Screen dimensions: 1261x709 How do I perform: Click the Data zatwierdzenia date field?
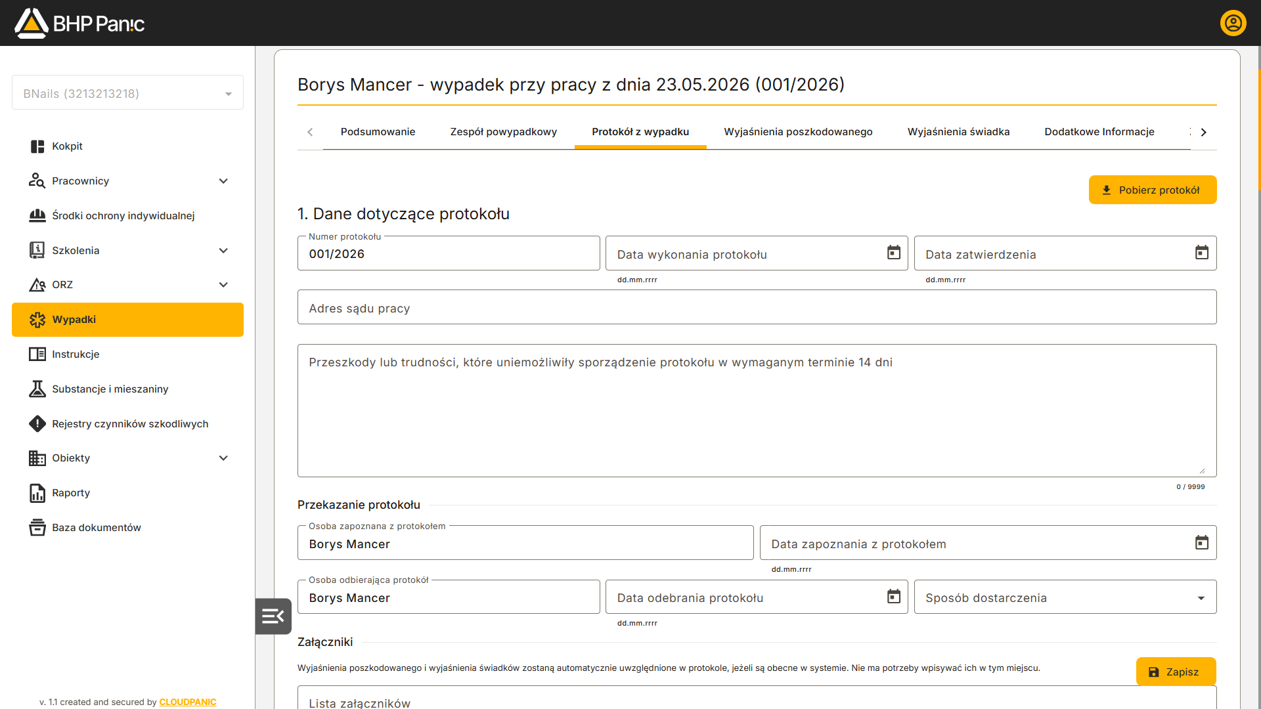pyautogui.click(x=1065, y=253)
